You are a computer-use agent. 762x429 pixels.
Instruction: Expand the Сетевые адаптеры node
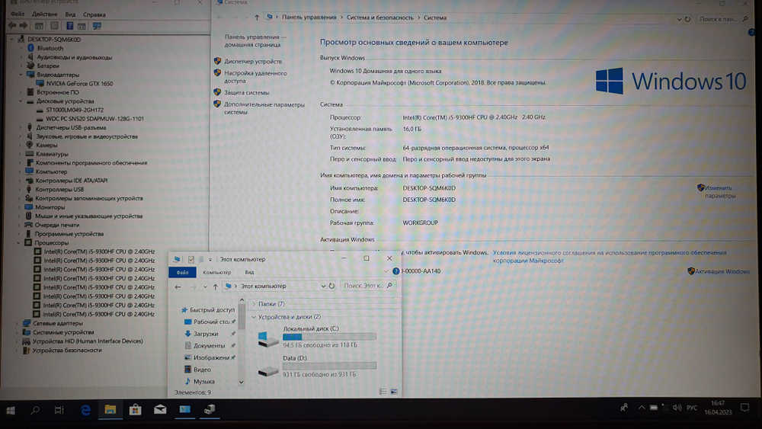[18, 323]
